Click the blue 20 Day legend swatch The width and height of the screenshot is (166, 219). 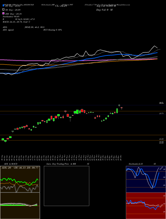[3, 5]
